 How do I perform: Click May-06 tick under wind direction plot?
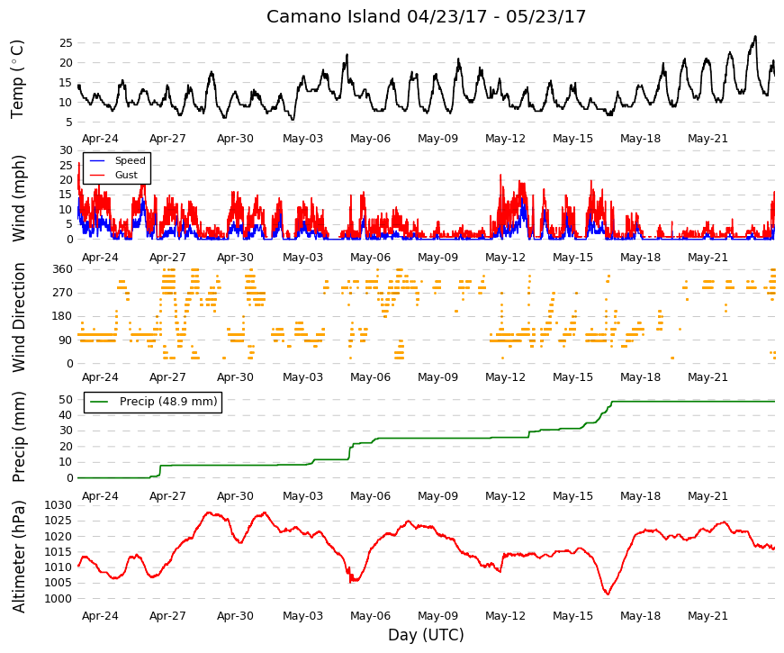(370, 377)
